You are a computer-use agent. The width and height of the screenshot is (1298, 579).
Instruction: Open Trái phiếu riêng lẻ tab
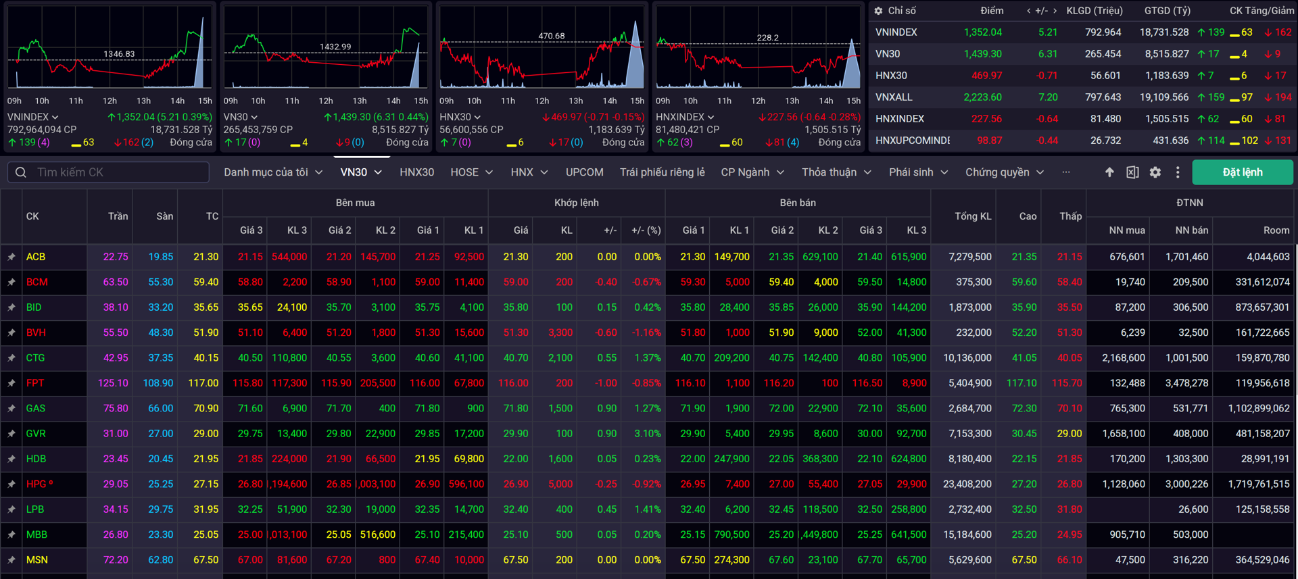click(662, 172)
